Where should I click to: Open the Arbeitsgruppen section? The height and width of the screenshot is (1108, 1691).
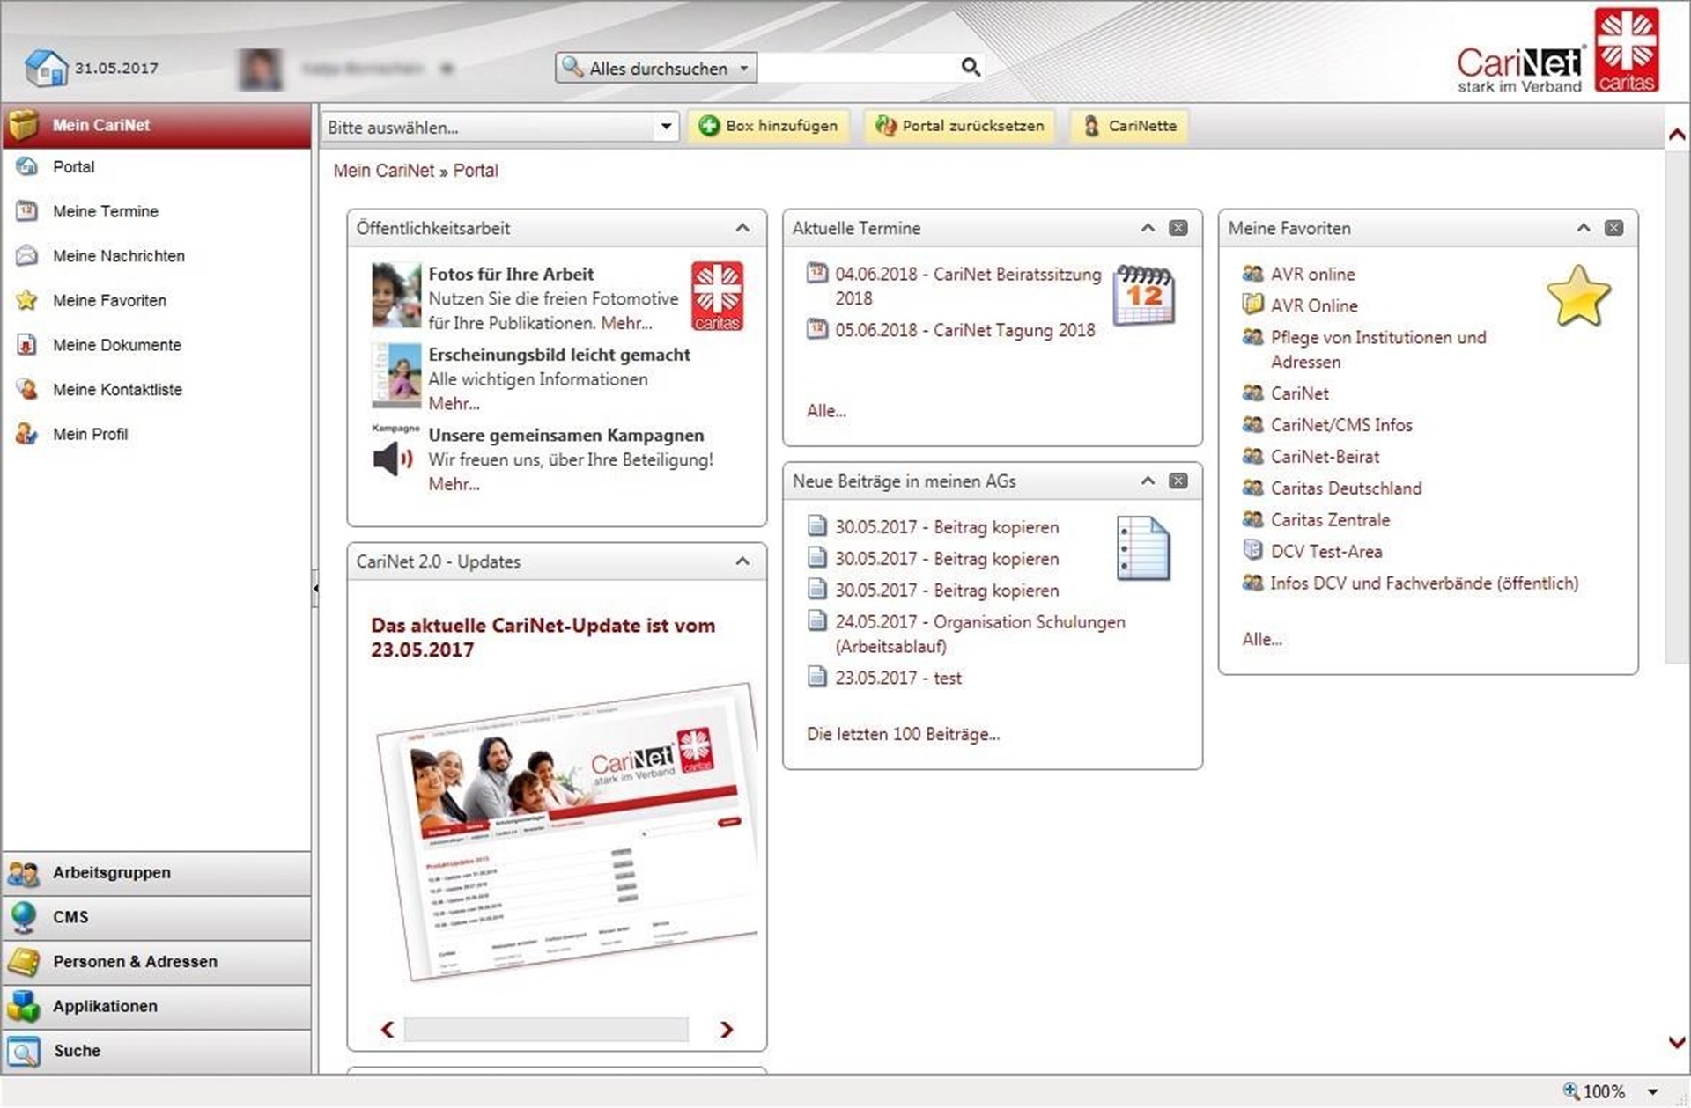(157, 873)
